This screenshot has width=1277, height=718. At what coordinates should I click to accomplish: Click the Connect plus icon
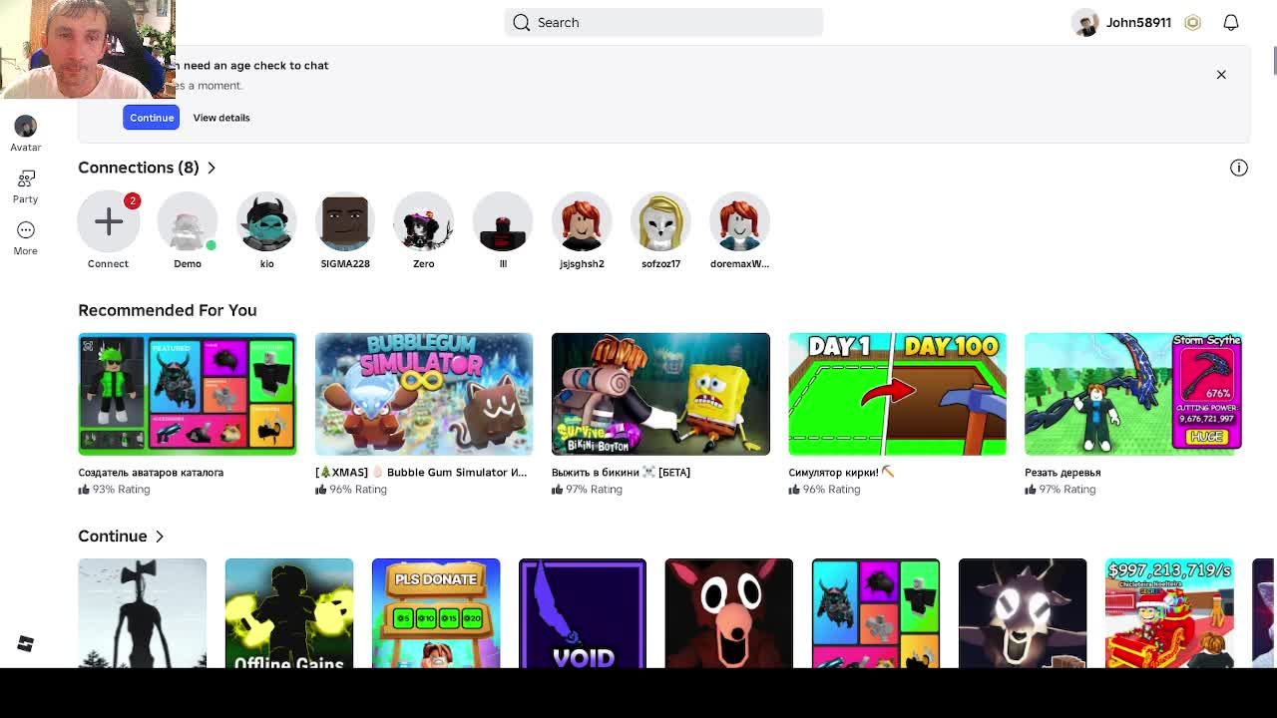pyautogui.click(x=108, y=221)
